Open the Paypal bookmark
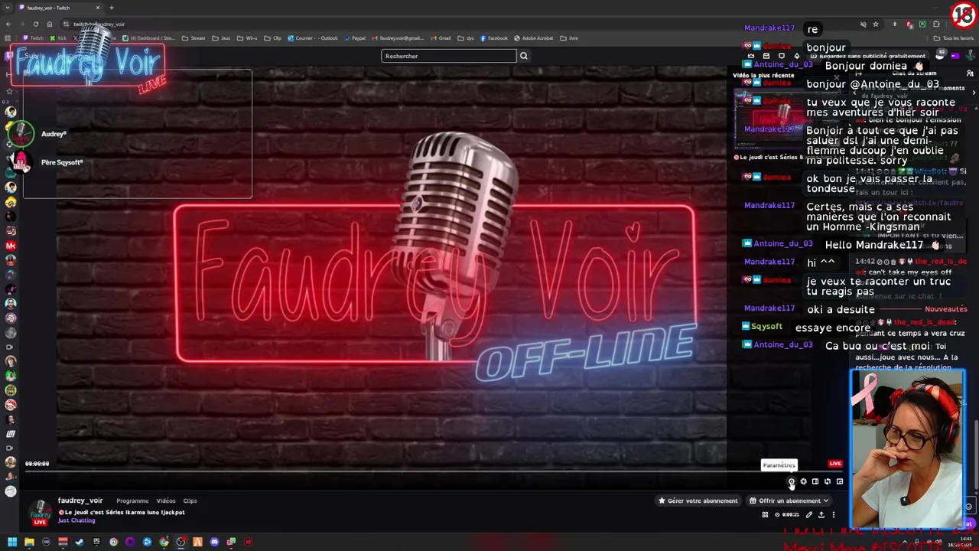The height and width of the screenshot is (551, 979). click(356, 38)
